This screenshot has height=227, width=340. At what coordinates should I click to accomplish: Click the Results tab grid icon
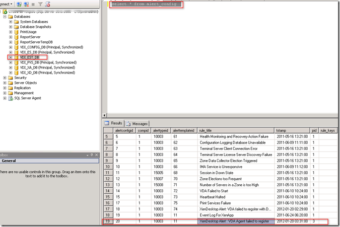point(107,123)
